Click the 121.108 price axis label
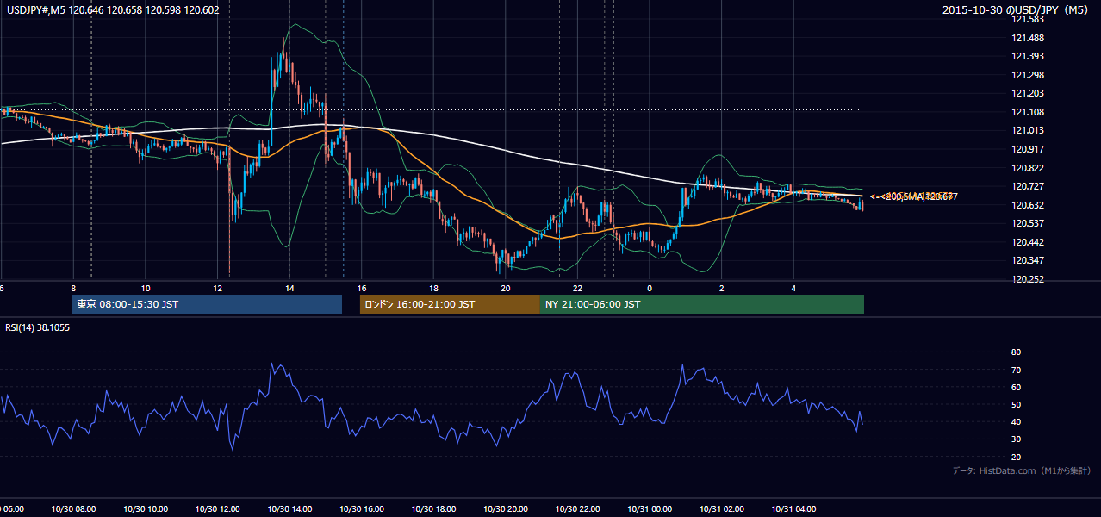Viewport: 1101px width, 517px height. (1027, 112)
